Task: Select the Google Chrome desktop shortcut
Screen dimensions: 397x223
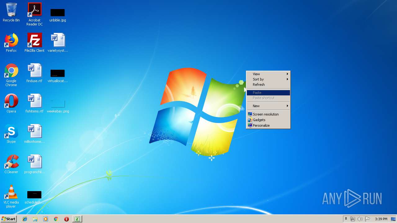Action: pos(11,75)
